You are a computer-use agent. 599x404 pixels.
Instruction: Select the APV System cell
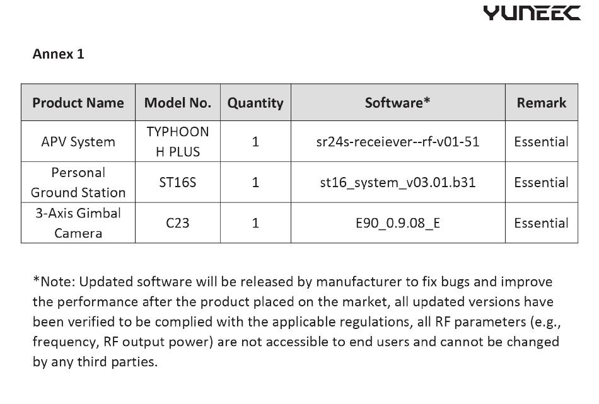tap(78, 142)
